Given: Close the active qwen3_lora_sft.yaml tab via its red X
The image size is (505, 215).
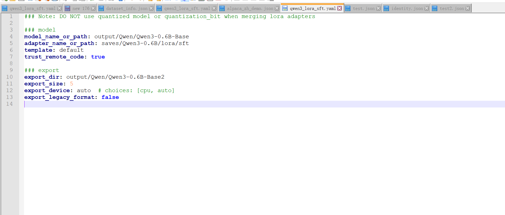Looking at the screenshot, I should point(340,8).
